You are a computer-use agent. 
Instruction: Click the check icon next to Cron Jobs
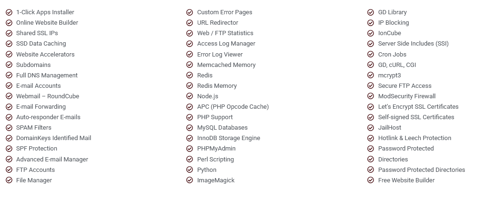[371, 55]
